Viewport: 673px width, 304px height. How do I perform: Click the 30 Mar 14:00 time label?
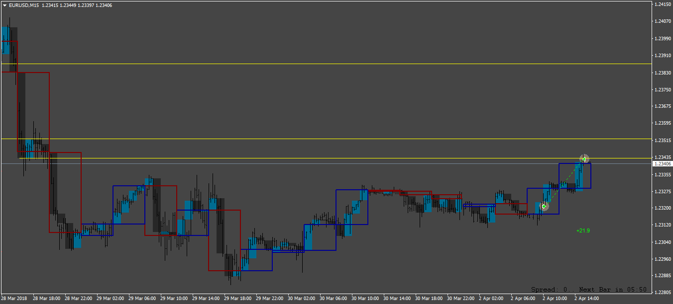click(397, 299)
